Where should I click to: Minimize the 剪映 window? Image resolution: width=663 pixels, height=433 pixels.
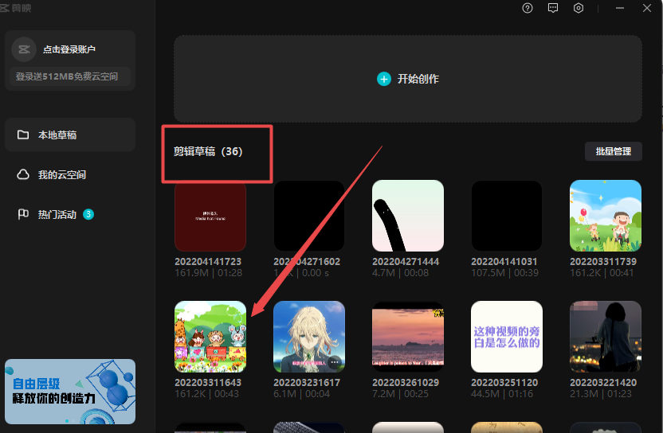620,8
